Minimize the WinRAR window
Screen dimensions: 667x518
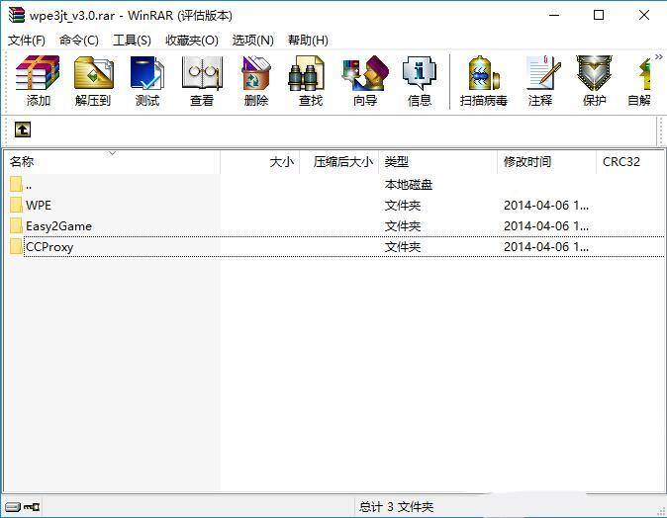pyautogui.click(x=554, y=15)
